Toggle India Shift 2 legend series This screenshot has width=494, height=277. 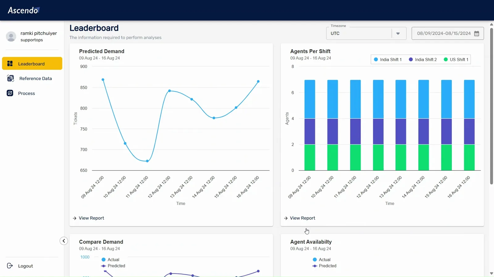click(423, 59)
